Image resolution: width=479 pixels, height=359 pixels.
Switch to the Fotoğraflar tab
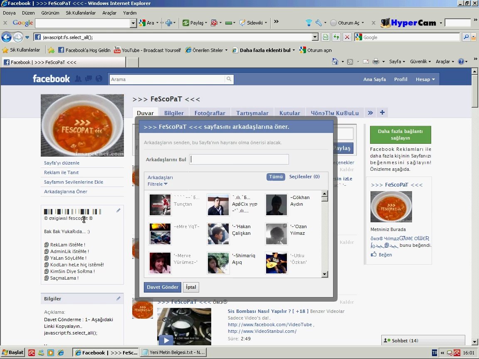tap(210, 113)
